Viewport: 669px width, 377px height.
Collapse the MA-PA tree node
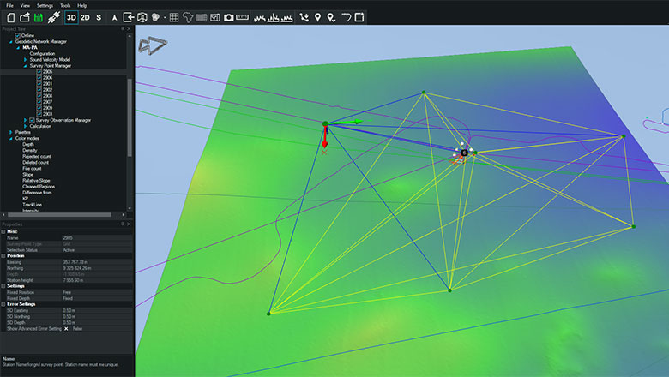click(18, 48)
